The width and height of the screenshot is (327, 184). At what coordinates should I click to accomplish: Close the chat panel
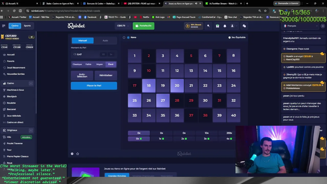pos(323,26)
